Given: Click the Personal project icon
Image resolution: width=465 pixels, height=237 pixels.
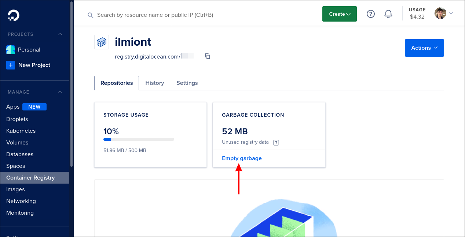Looking at the screenshot, I should coord(11,50).
